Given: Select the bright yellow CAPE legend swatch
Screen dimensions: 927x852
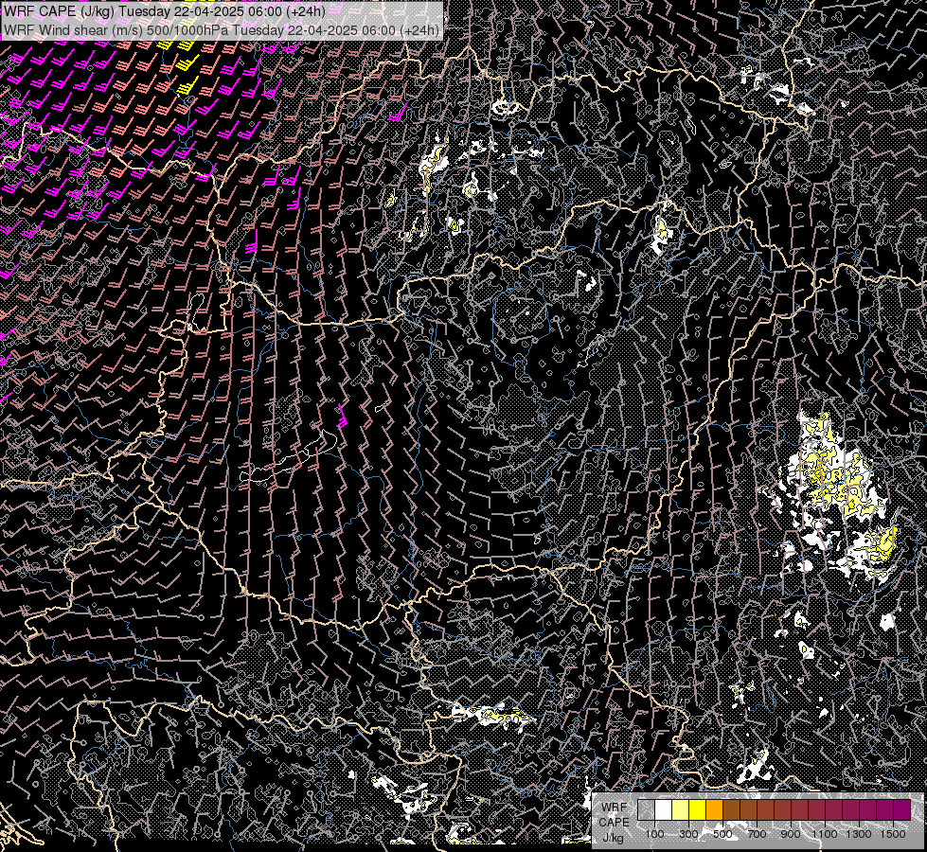Looking at the screenshot, I should [698, 809].
